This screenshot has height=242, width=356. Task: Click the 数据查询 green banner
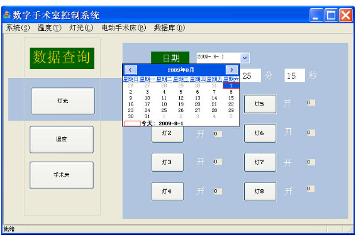click(x=62, y=58)
